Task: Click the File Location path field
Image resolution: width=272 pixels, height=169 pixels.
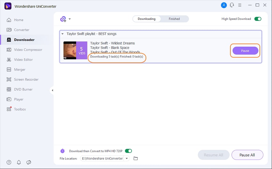Action: point(102,158)
